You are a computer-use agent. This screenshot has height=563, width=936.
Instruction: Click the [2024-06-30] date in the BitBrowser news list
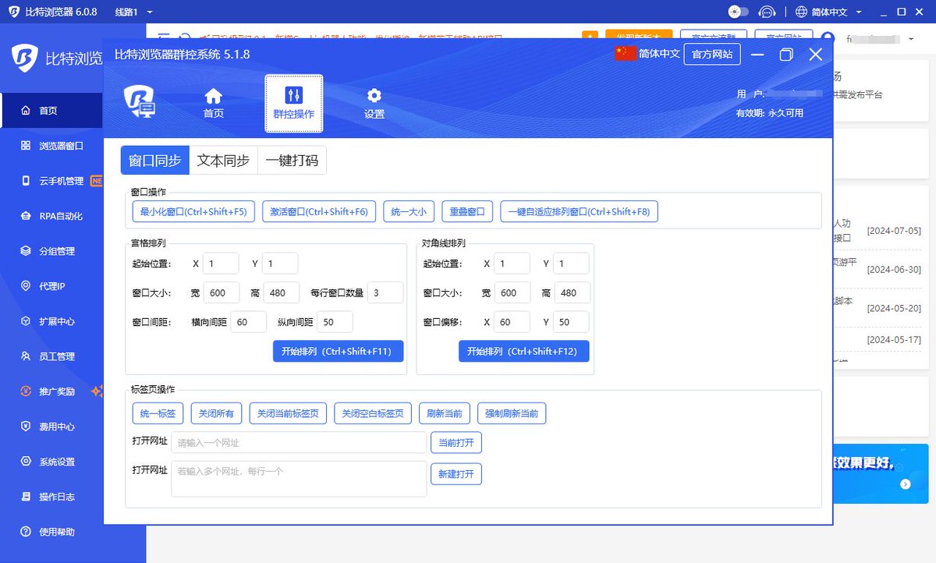pos(894,270)
